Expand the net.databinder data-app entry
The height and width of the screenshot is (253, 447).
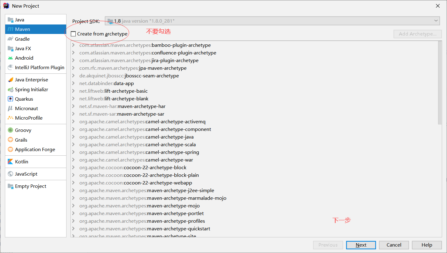point(74,83)
